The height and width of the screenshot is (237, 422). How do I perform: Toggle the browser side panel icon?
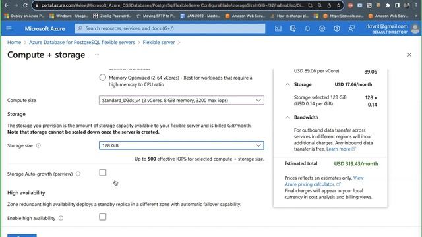[397, 5]
